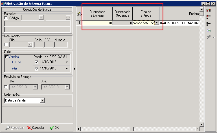Open the small arrow beside the lightning icon
This screenshot has height=133, width=217.
click(x=214, y=37)
